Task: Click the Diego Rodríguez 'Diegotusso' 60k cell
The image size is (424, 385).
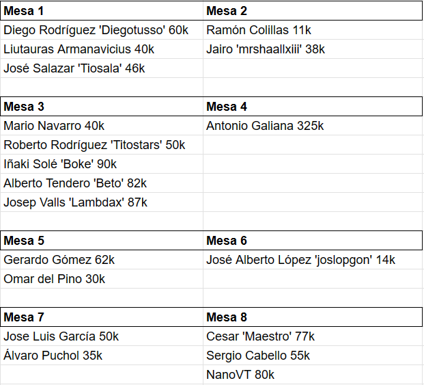Action: pyautogui.click(x=102, y=30)
